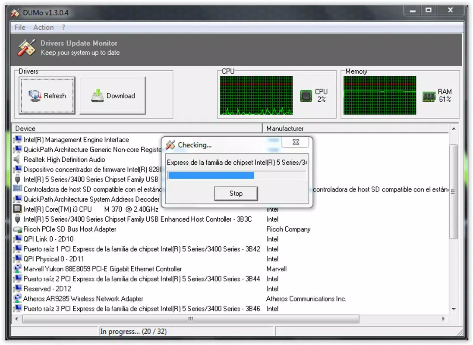Viewport: 473px width, 345px height.
Task: Click the Download button
Action: click(x=113, y=95)
